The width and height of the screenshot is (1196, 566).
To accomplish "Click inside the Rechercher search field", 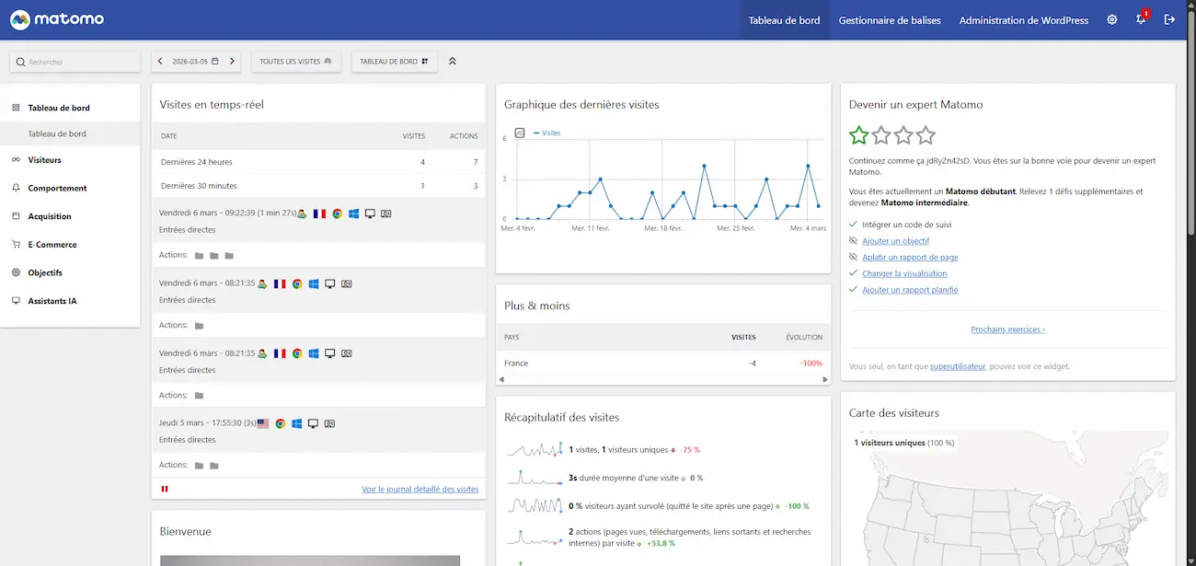I will 74,61.
